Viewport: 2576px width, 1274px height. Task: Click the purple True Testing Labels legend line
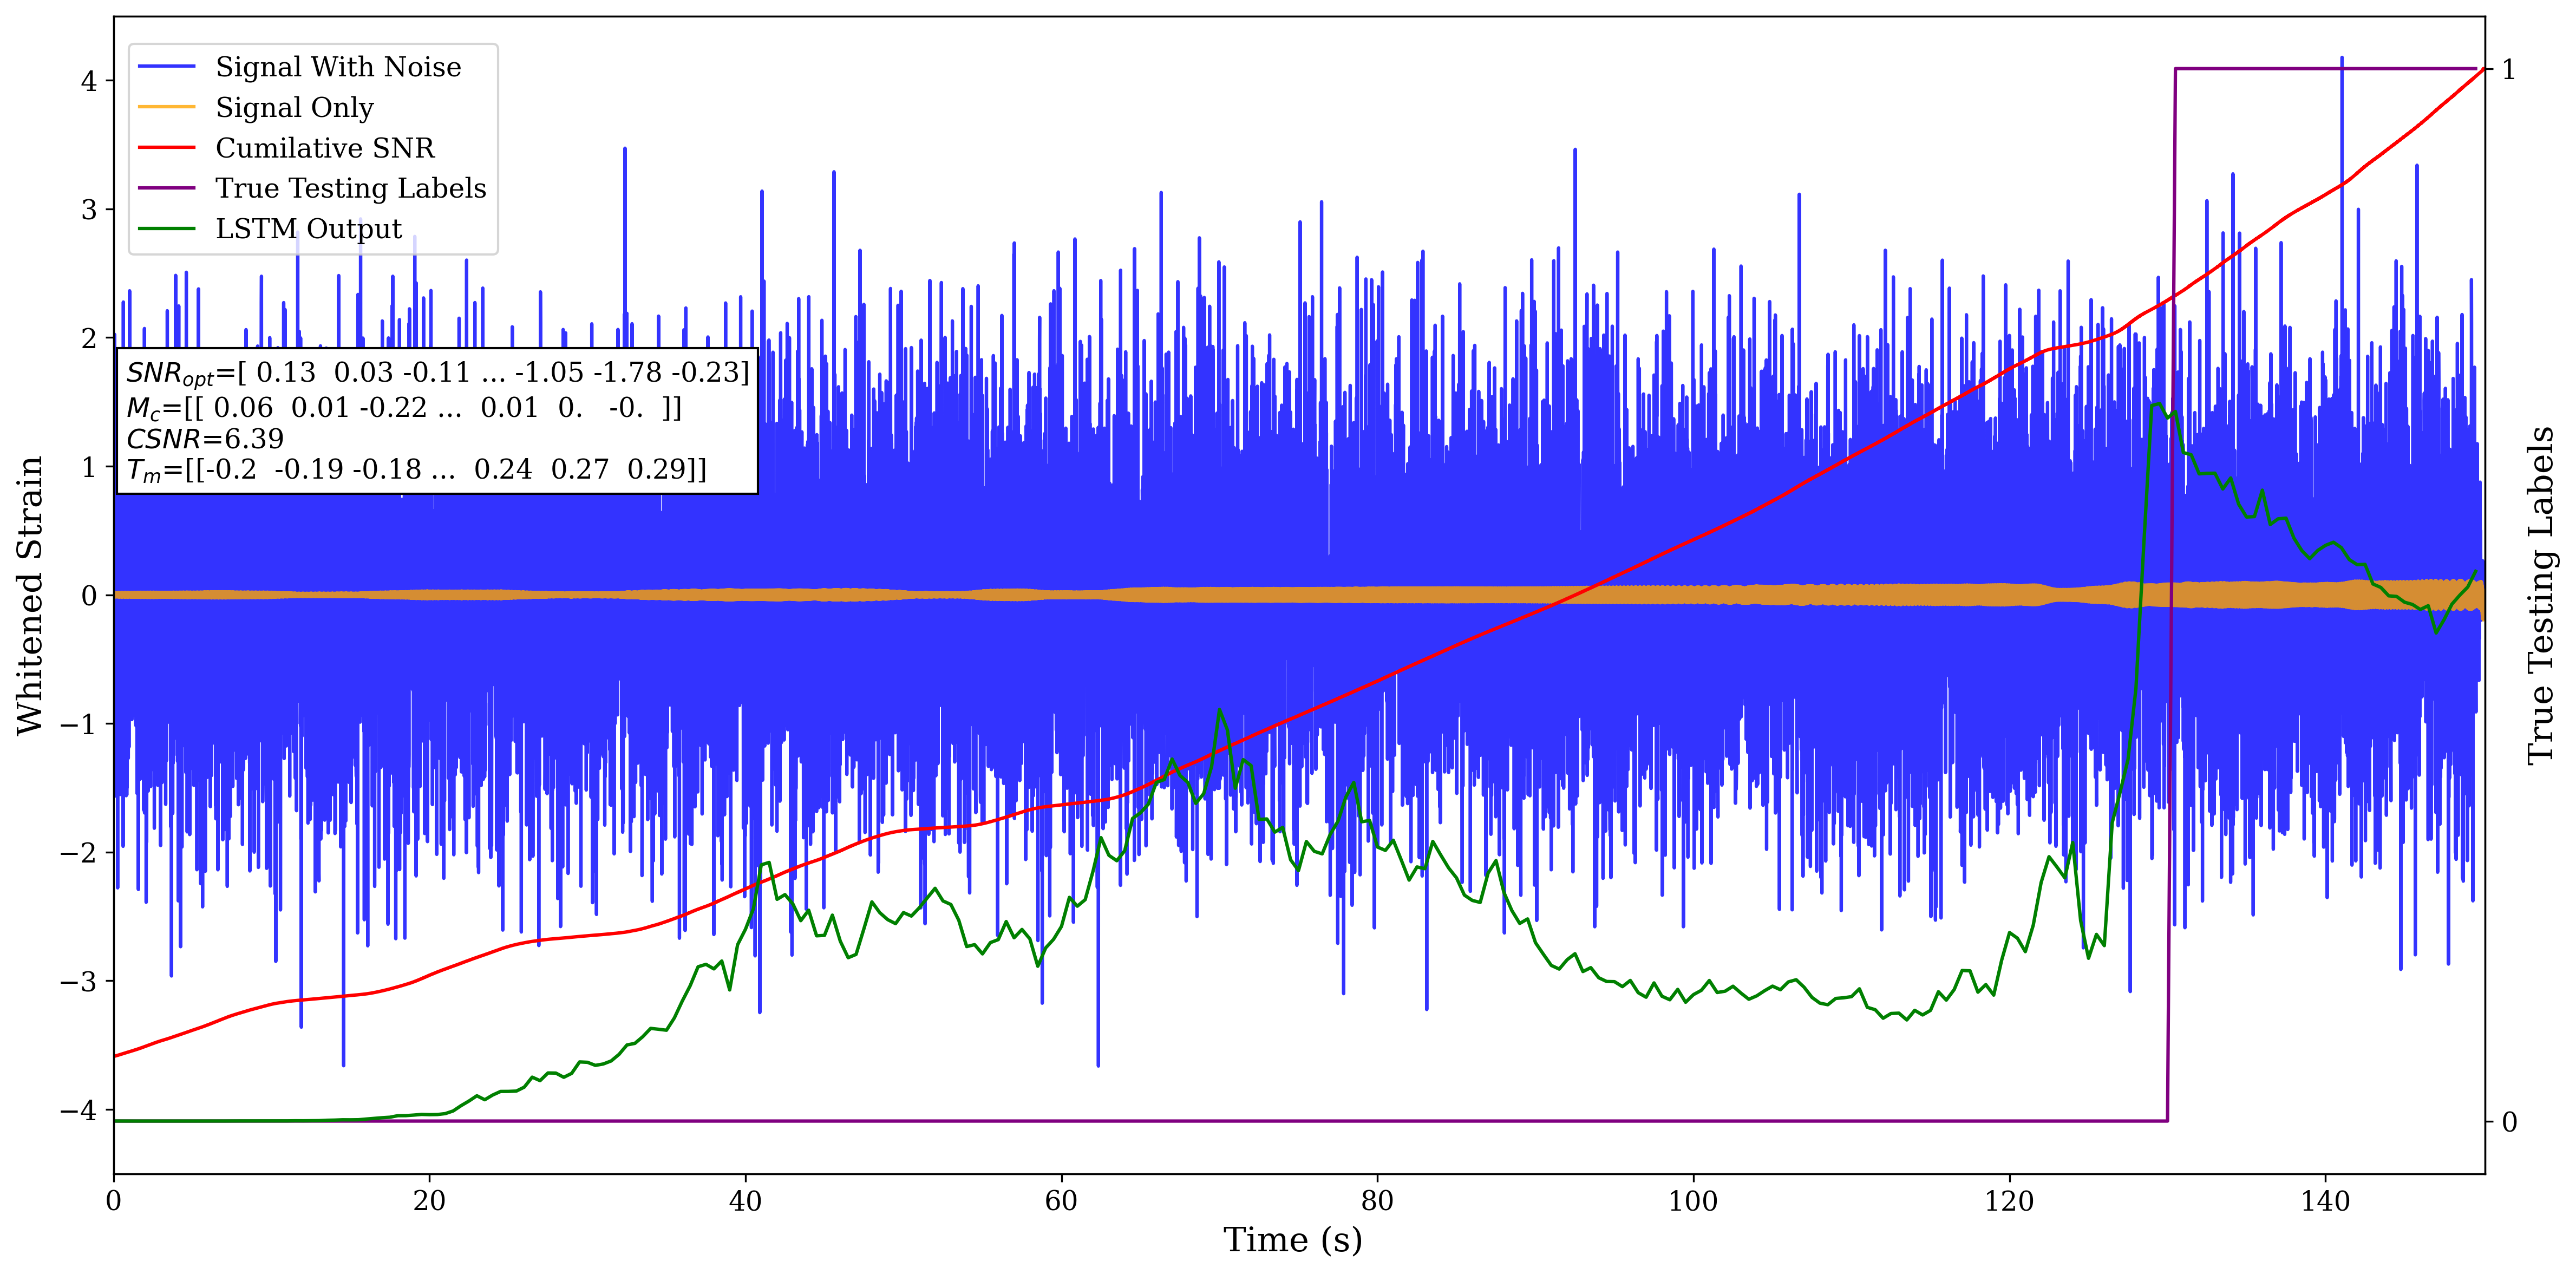pyautogui.click(x=166, y=188)
